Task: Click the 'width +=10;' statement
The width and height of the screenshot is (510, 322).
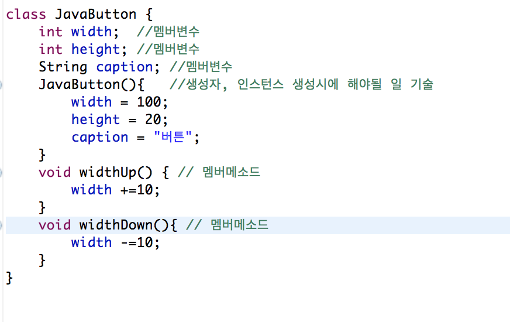Action: tap(115, 190)
